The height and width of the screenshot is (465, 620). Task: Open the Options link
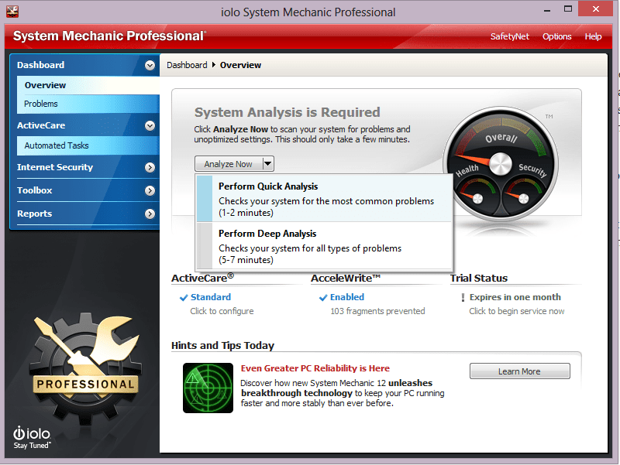point(556,36)
